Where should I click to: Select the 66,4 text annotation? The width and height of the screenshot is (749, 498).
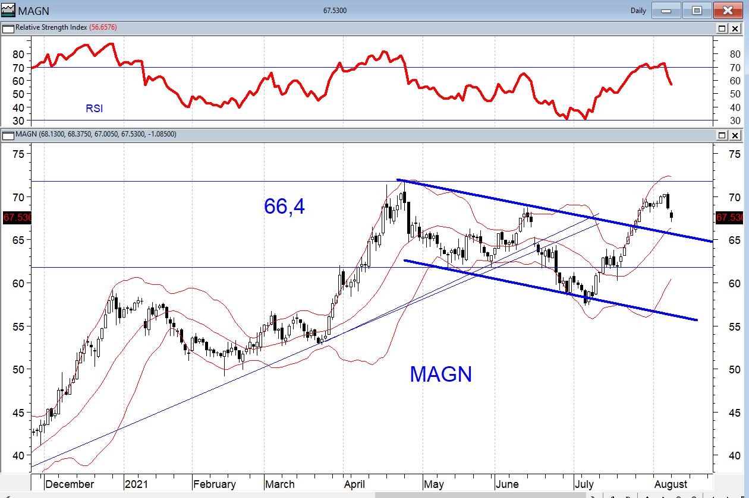click(284, 206)
